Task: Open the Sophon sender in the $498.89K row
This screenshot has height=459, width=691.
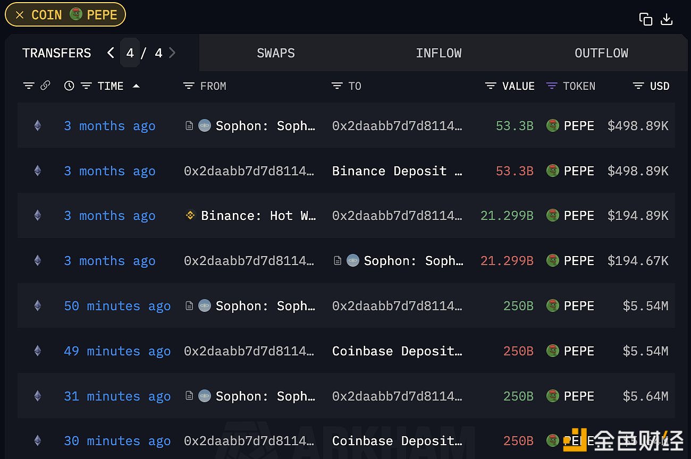Action: (266, 126)
